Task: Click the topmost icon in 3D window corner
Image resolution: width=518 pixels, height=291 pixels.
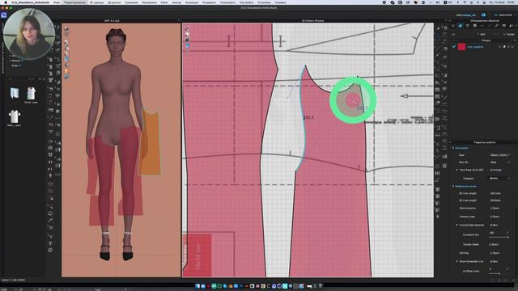Action: point(66,29)
